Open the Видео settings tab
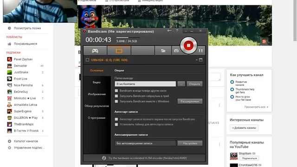297x167 pixels. tap(97, 83)
